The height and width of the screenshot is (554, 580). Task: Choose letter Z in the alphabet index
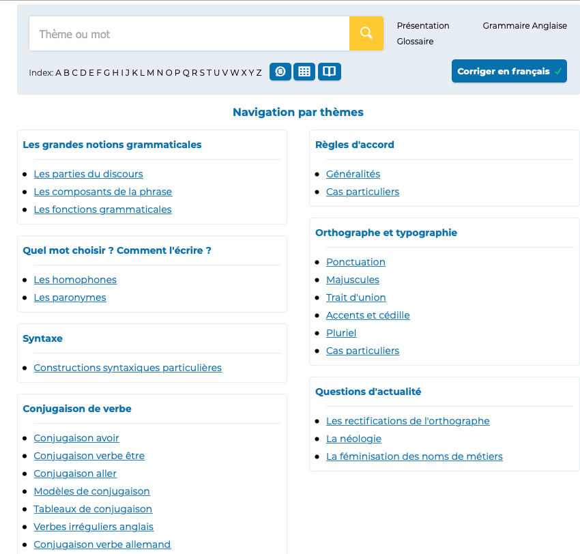point(259,73)
